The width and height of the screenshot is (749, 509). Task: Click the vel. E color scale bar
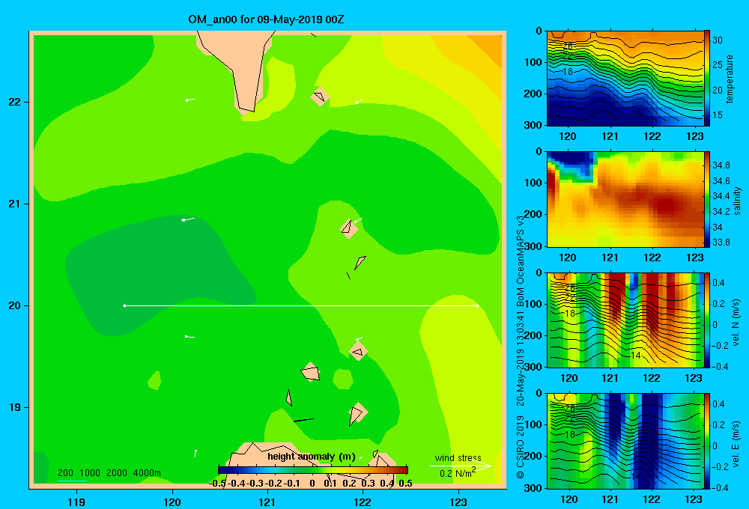pyautogui.click(x=706, y=441)
